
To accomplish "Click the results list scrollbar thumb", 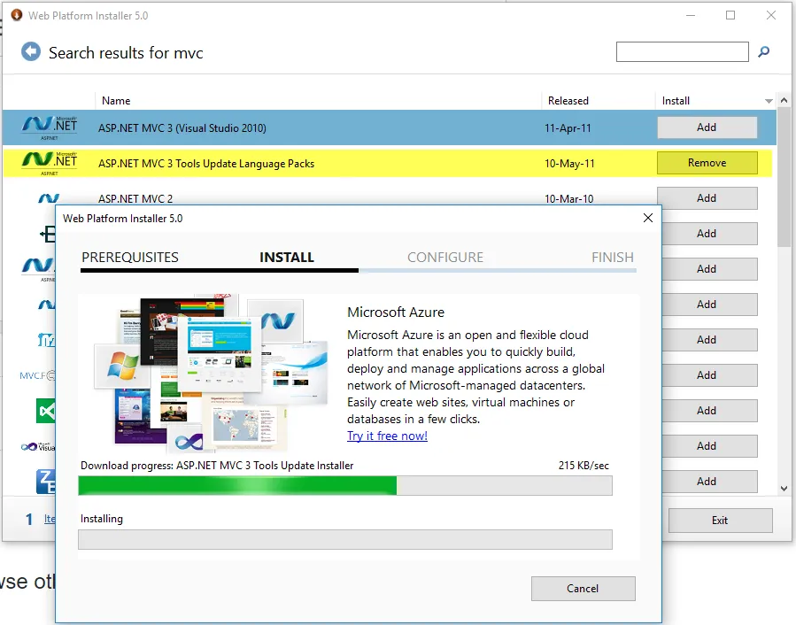I will (784, 177).
